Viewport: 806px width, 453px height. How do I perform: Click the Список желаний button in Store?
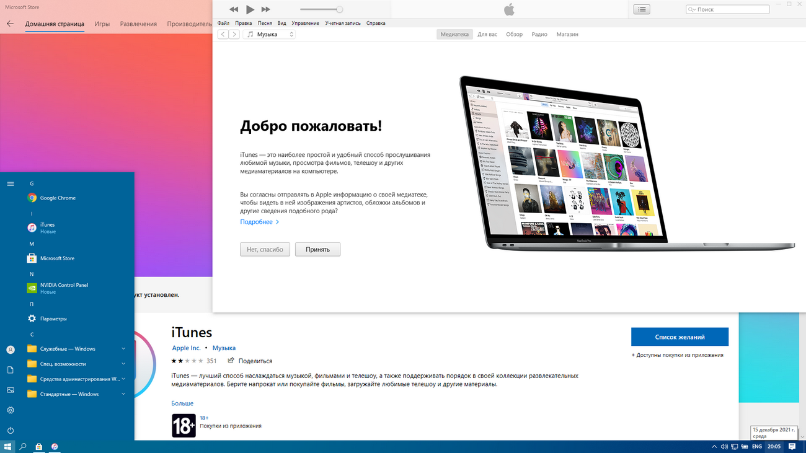[x=680, y=337]
